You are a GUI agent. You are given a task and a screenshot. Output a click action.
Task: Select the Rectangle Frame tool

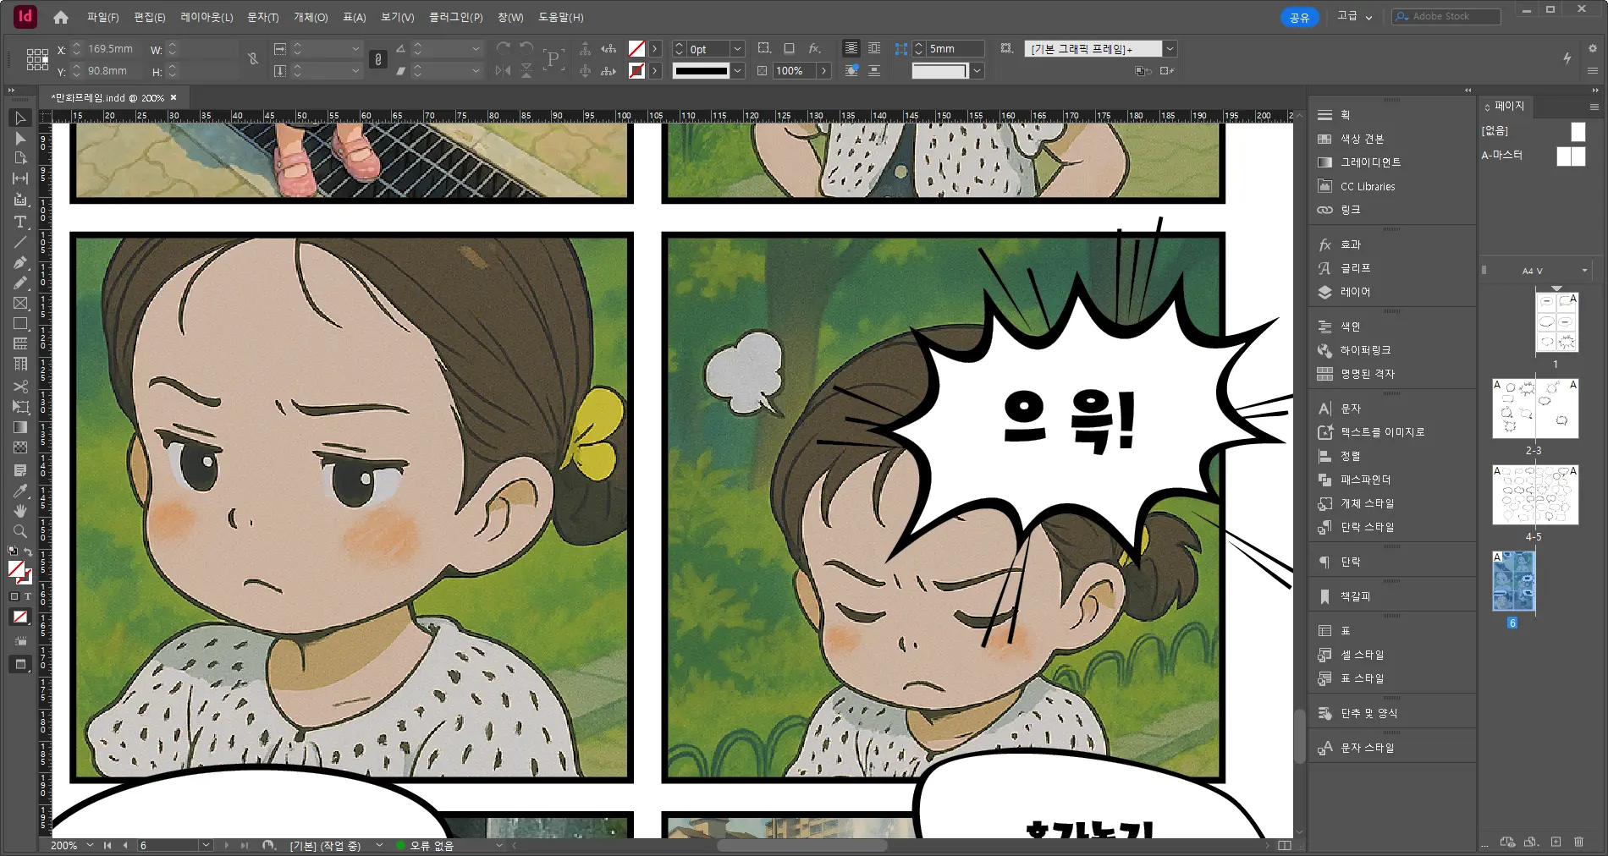(x=20, y=304)
